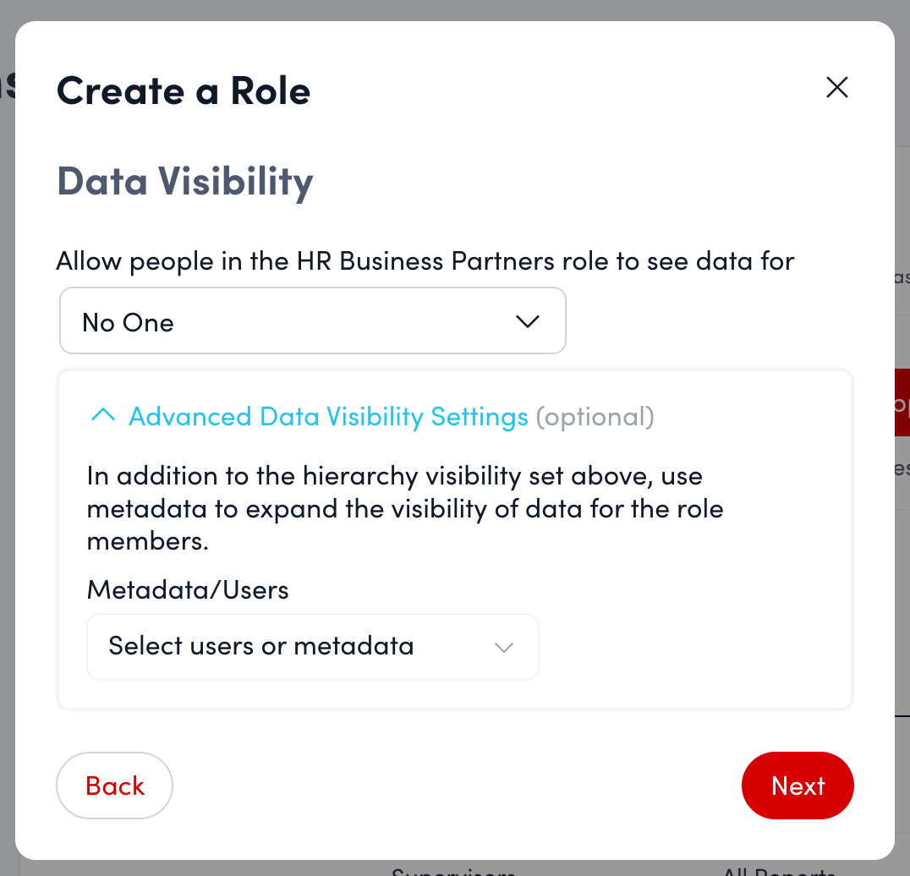Open the Select users or metadata dropdown

[312, 647]
